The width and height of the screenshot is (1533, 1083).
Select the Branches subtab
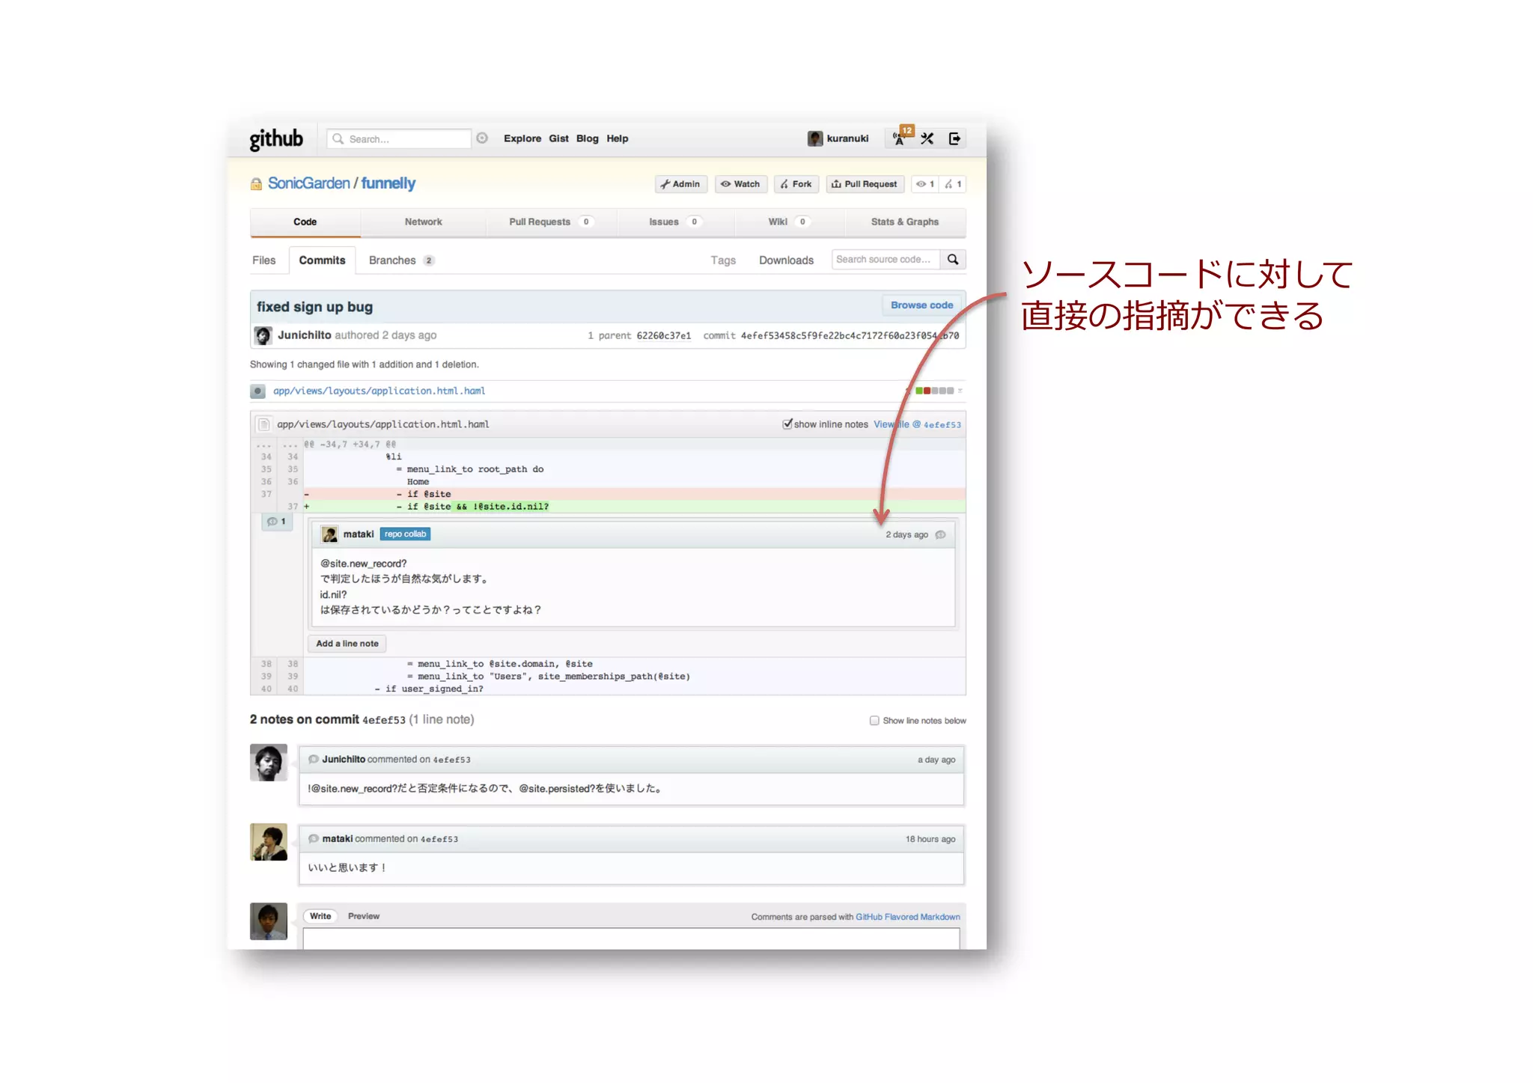point(401,260)
